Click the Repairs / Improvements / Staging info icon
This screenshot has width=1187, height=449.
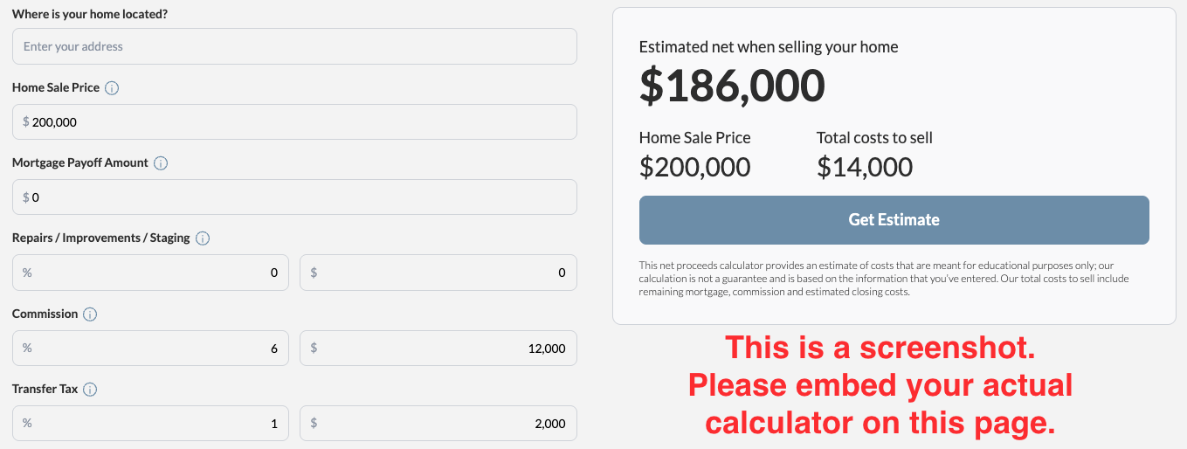203,238
